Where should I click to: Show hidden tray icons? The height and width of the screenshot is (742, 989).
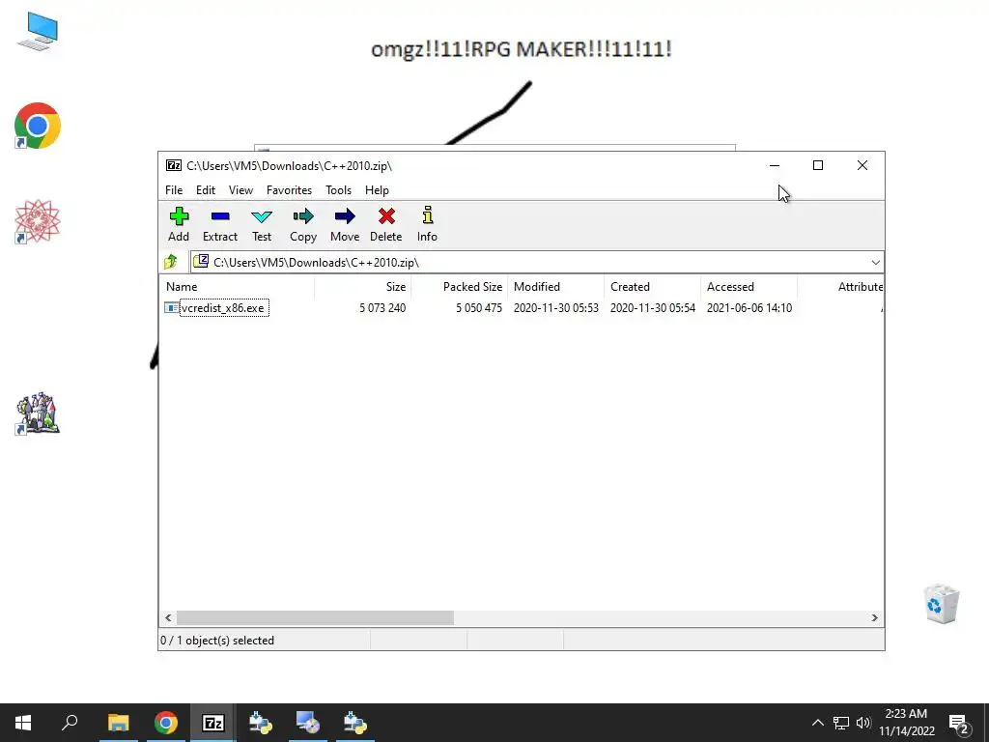pos(817,723)
